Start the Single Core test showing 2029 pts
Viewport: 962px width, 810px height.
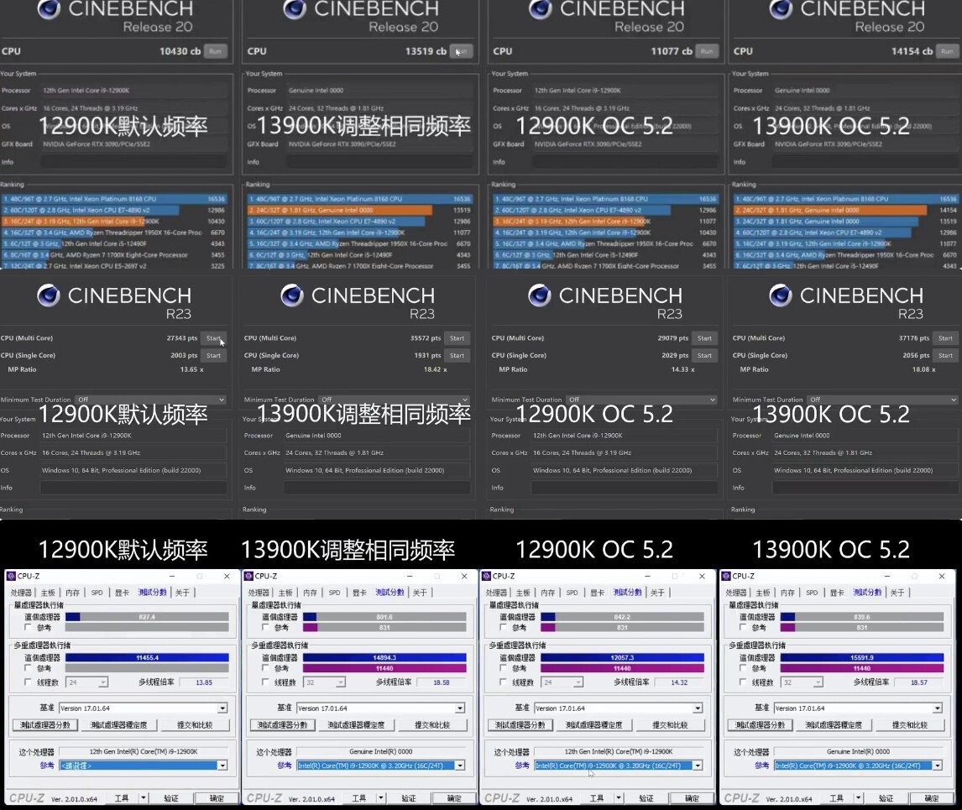click(x=704, y=355)
